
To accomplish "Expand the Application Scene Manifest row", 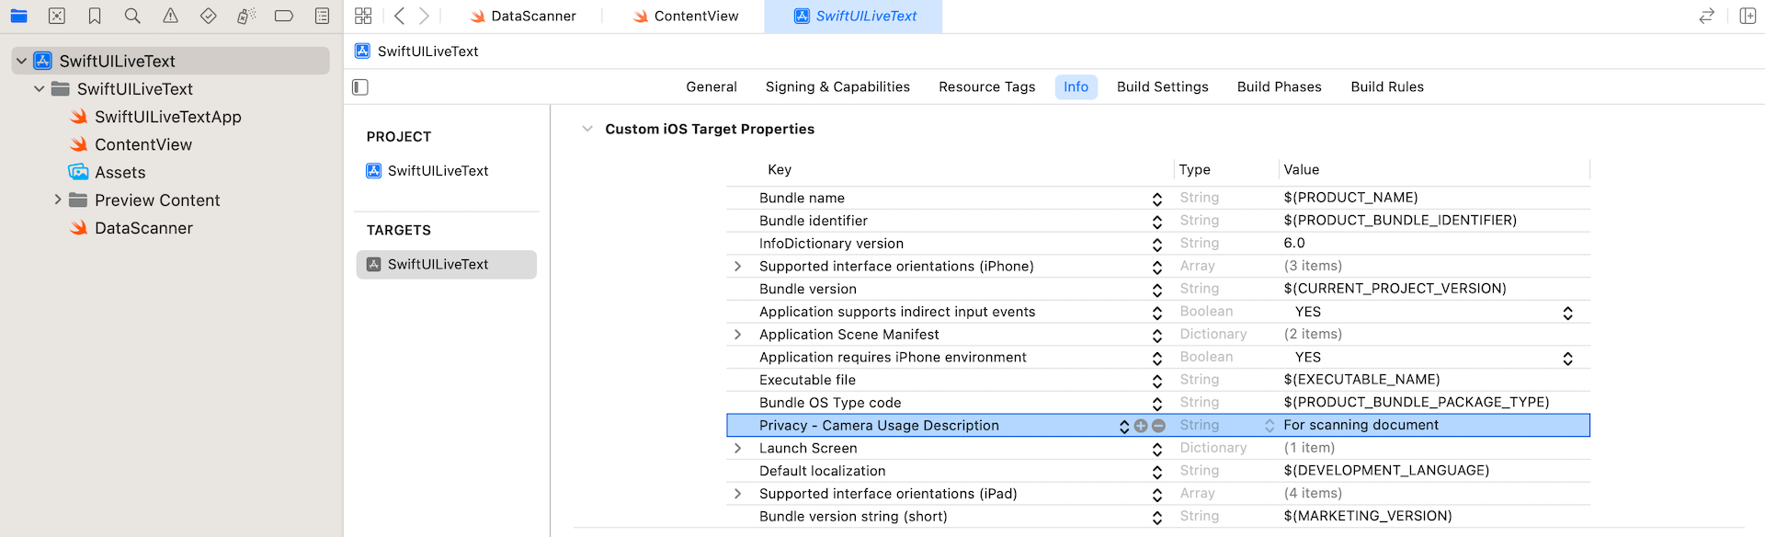I will coord(737,335).
